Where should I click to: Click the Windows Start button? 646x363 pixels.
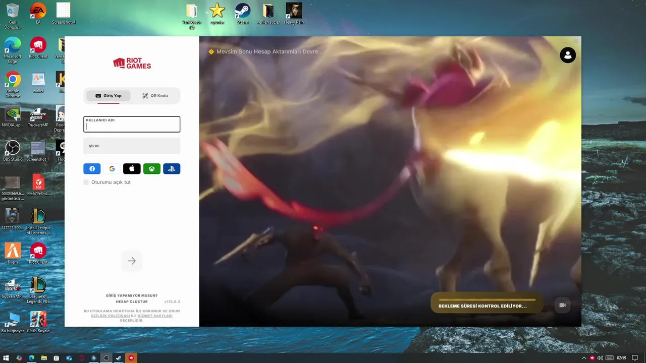[x=6, y=358]
